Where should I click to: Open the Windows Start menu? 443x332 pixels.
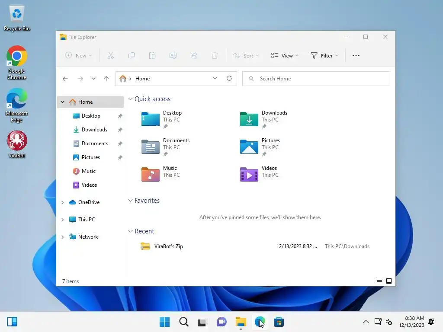click(x=165, y=322)
